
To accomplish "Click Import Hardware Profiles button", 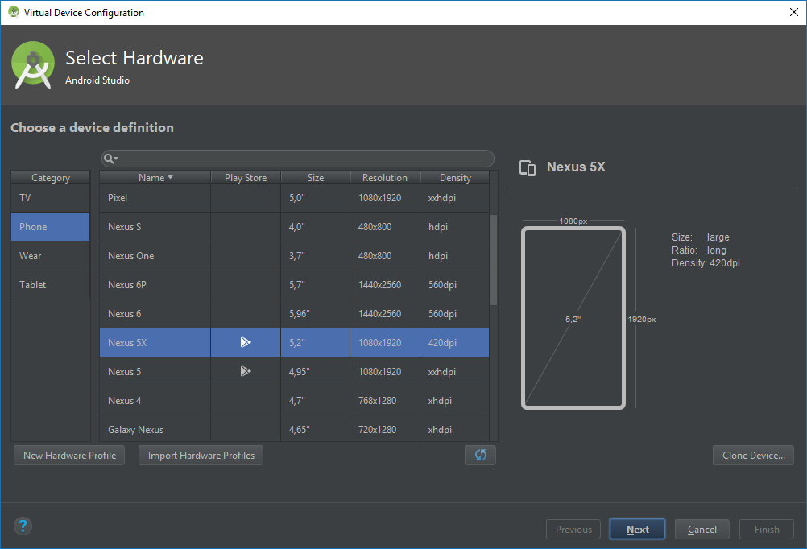I will point(201,456).
